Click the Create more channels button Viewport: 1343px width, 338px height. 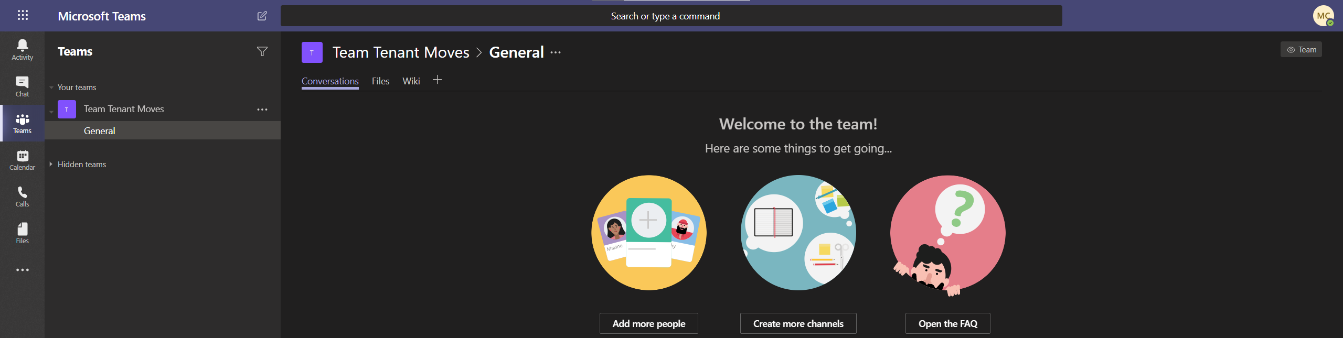798,323
